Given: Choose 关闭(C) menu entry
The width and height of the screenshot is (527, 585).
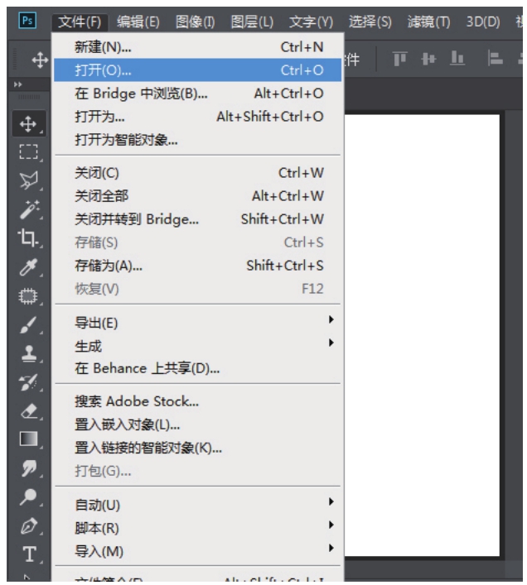Looking at the screenshot, I should coord(197,173).
